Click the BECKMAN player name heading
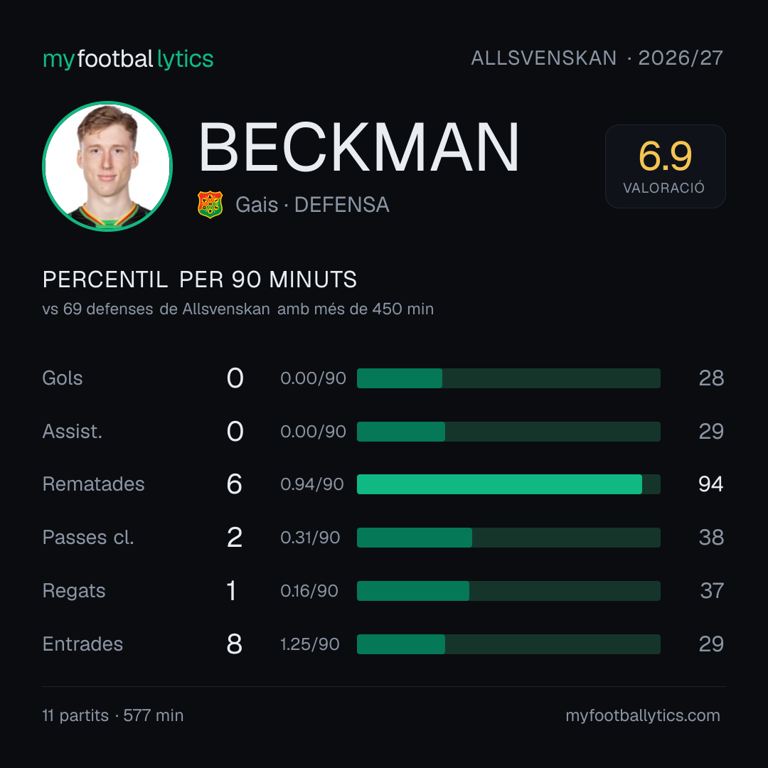This screenshot has height=768, width=768. click(x=358, y=147)
